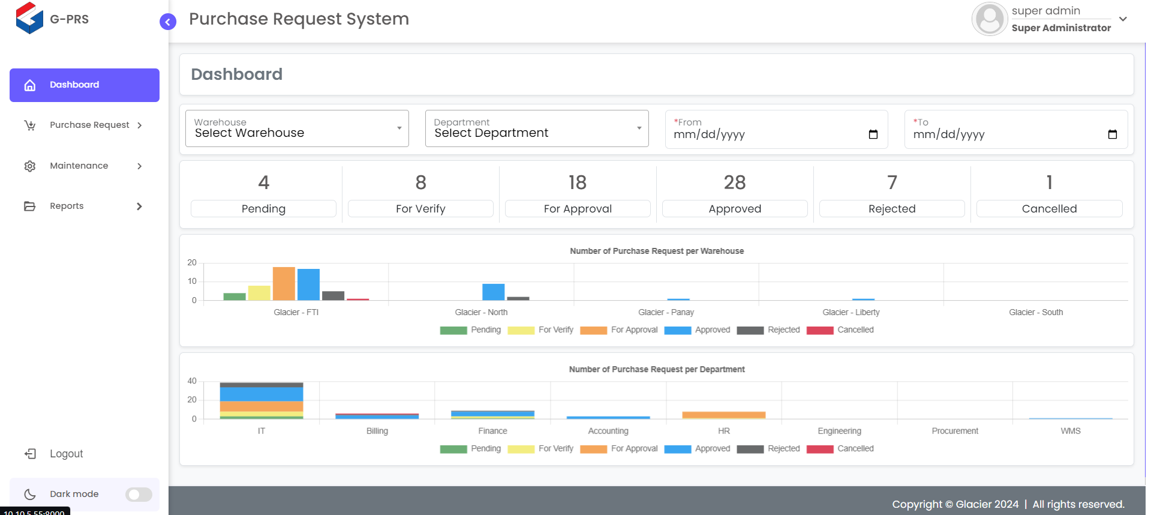Click the For Verify status button
The height and width of the screenshot is (515, 1151).
pos(420,209)
